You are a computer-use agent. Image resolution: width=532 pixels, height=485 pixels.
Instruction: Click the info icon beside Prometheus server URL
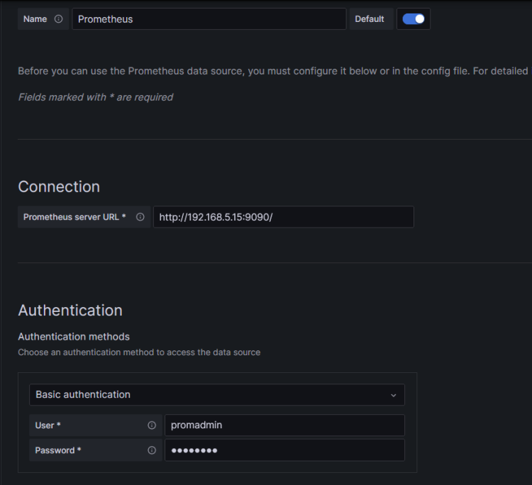pyautogui.click(x=140, y=217)
